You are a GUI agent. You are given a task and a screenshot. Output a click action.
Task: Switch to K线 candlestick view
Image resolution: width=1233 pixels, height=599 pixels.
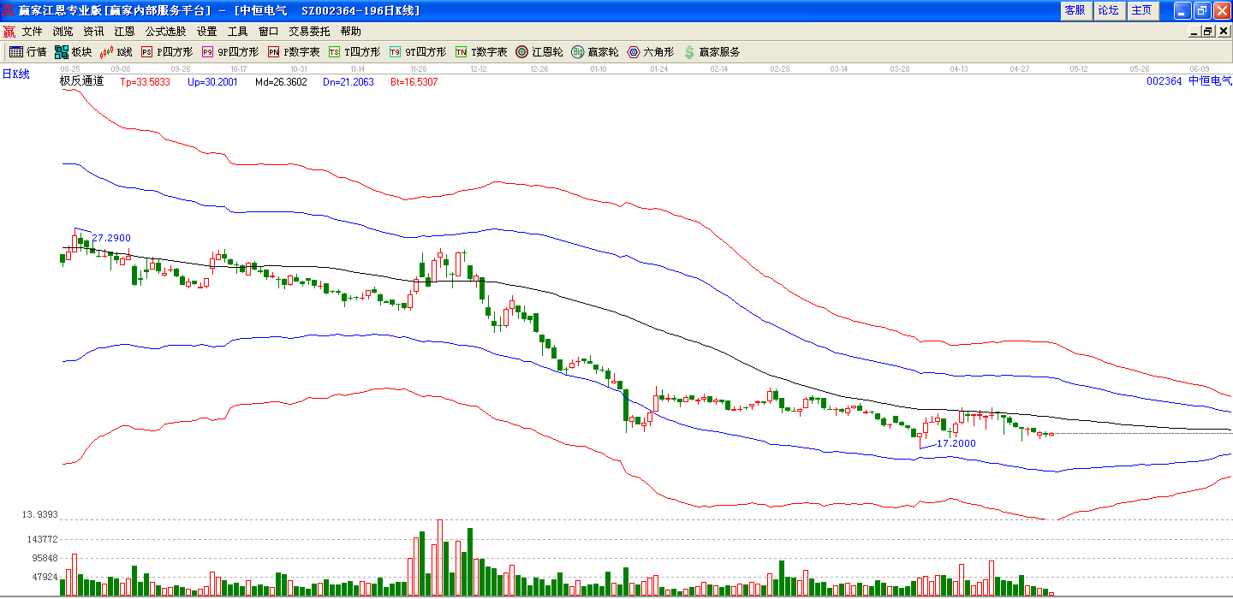(x=117, y=52)
